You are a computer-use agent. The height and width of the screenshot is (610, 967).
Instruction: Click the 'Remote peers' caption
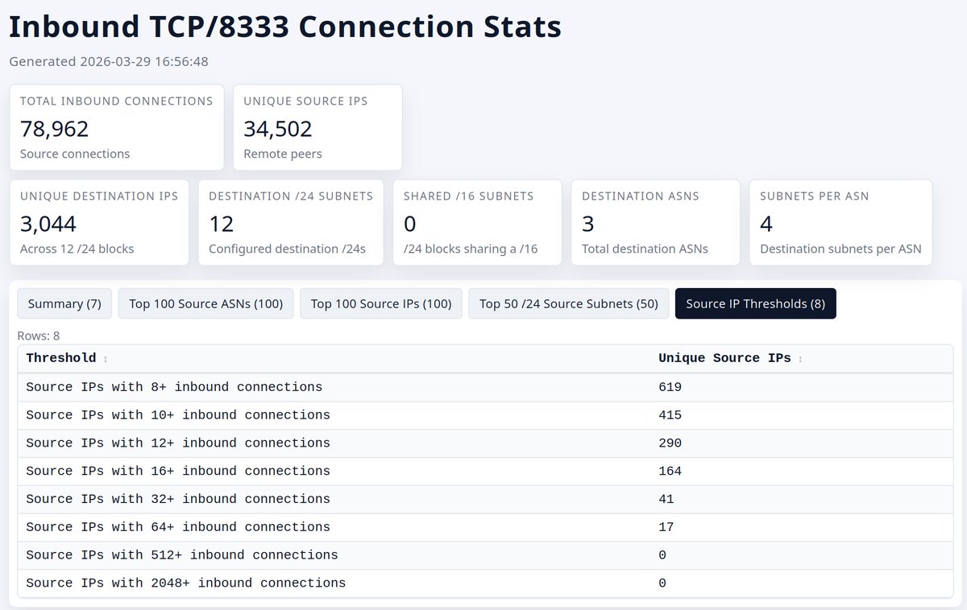pos(283,154)
